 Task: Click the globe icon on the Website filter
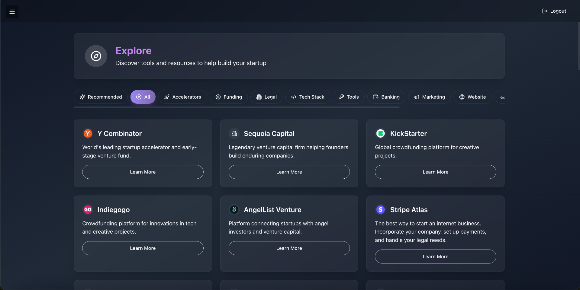pyautogui.click(x=462, y=97)
